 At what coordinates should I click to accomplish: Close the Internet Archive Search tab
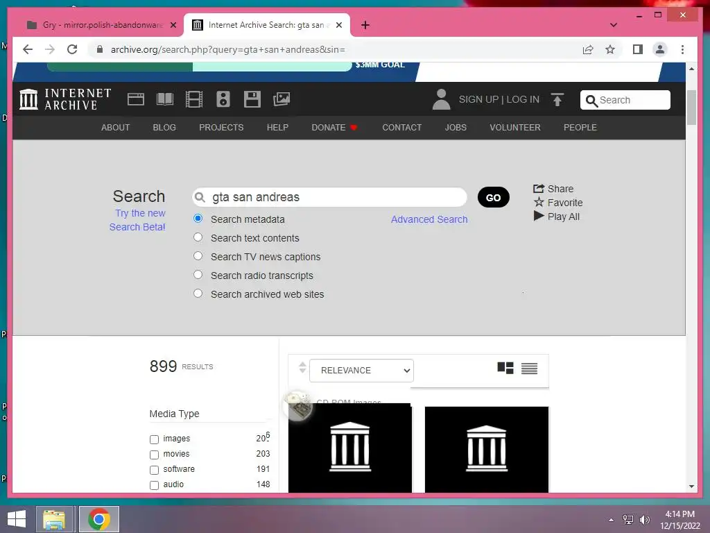point(338,25)
